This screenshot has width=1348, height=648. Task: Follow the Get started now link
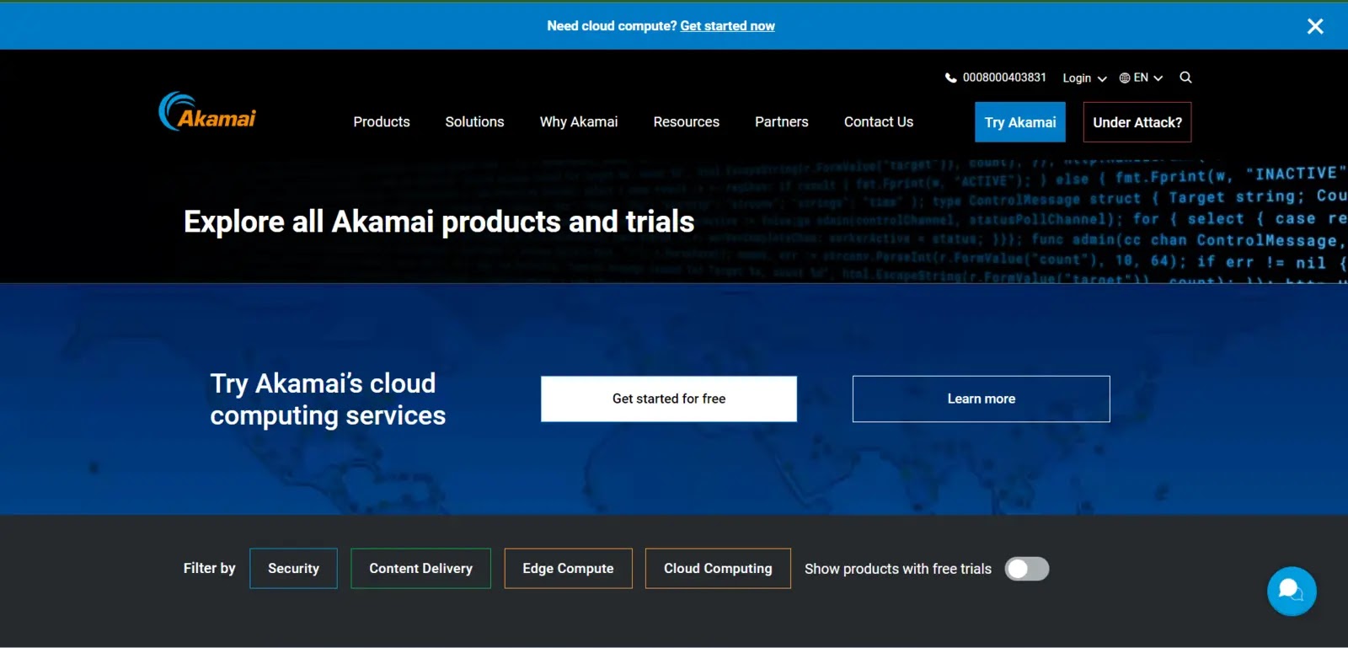tap(728, 26)
